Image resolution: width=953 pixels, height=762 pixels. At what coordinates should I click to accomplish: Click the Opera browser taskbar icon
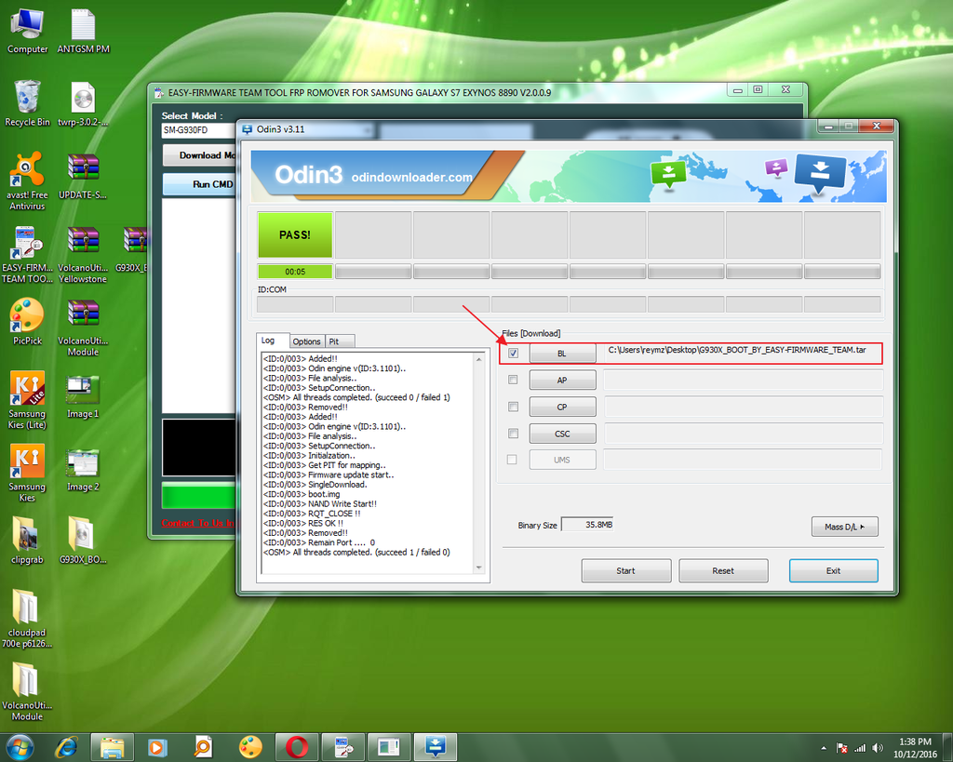coord(297,746)
